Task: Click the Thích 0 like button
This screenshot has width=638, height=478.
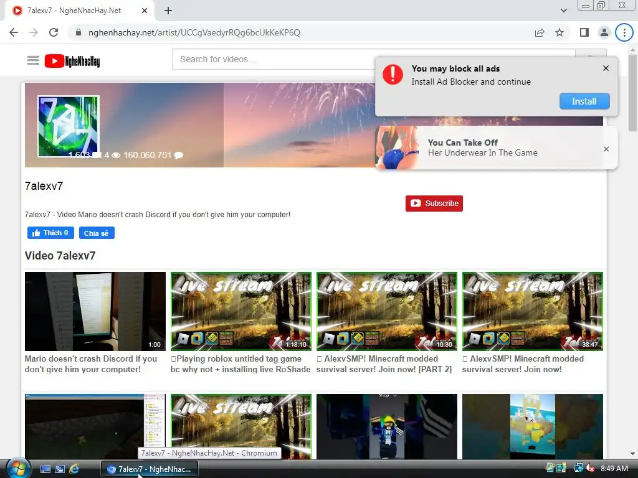Action: point(50,233)
